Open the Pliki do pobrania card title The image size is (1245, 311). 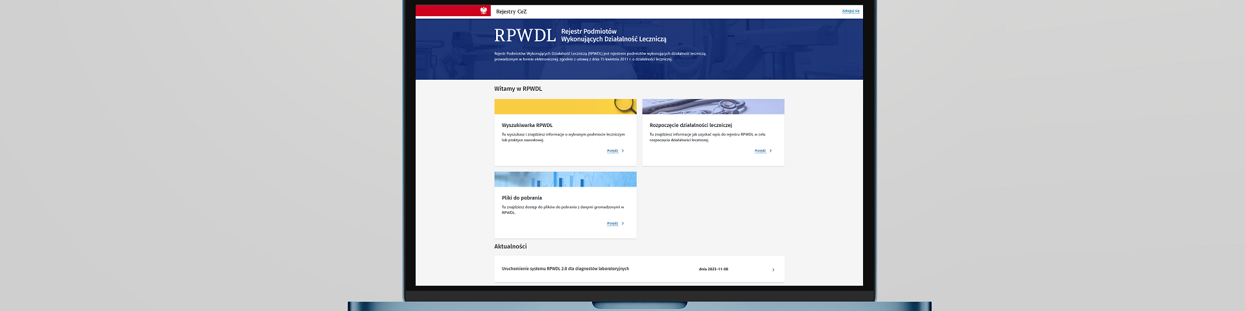point(521,198)
